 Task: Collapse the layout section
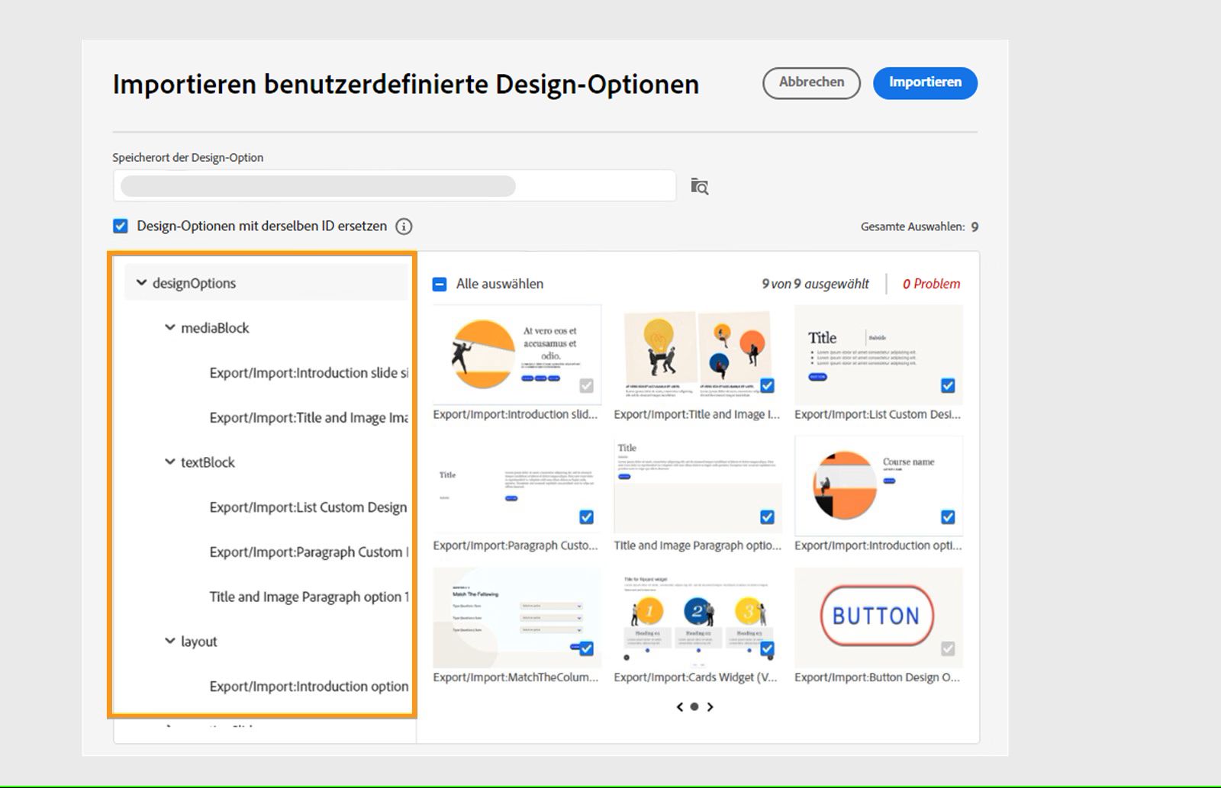click(169, 642)
